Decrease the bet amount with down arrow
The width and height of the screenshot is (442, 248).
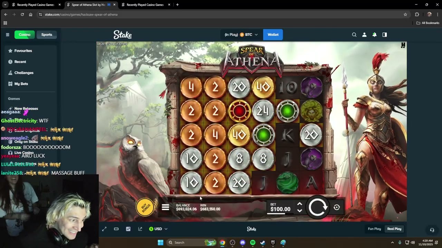(299, 210)
